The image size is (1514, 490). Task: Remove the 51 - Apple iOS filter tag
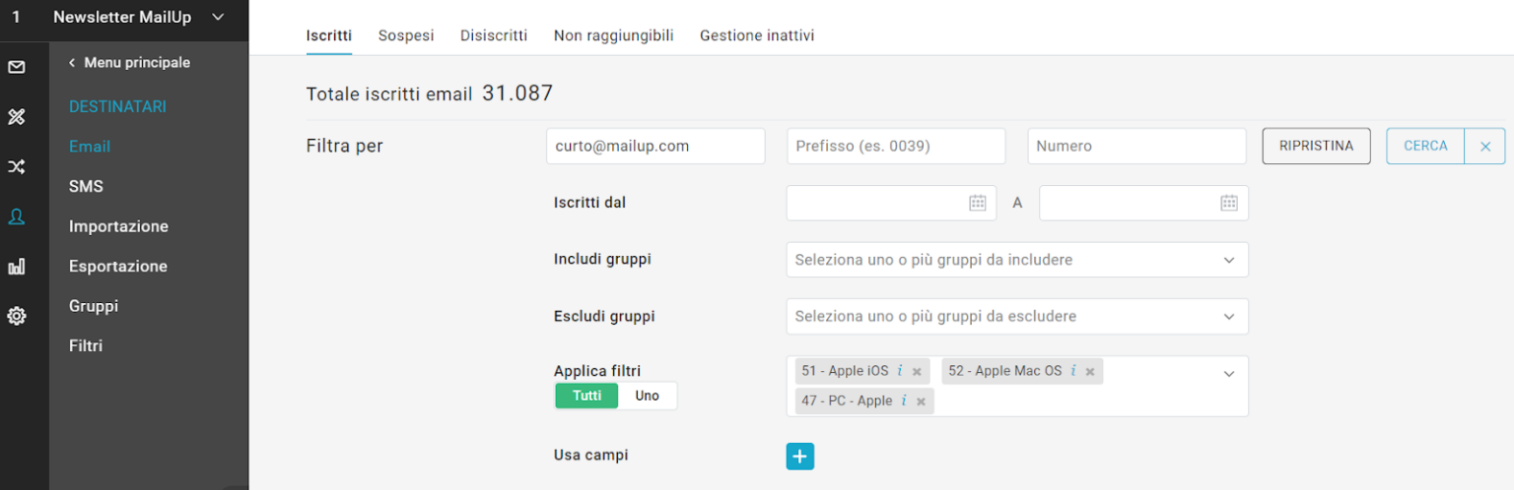click(917, 372)
